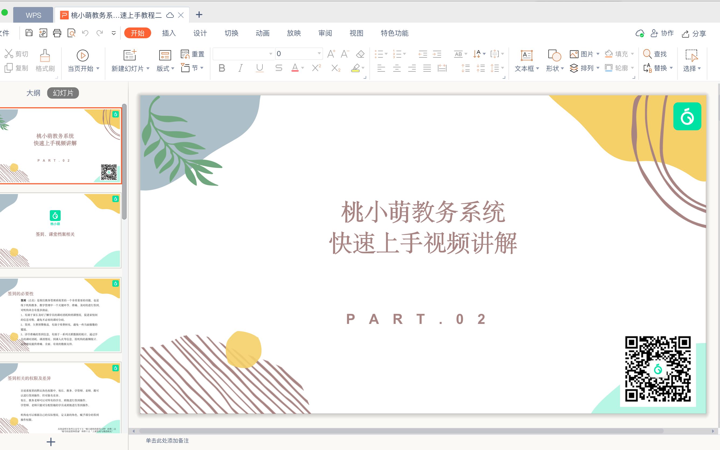Clear formatting eraser icon
This screenshot has height=450, width=720.
[x=360, y=54]
